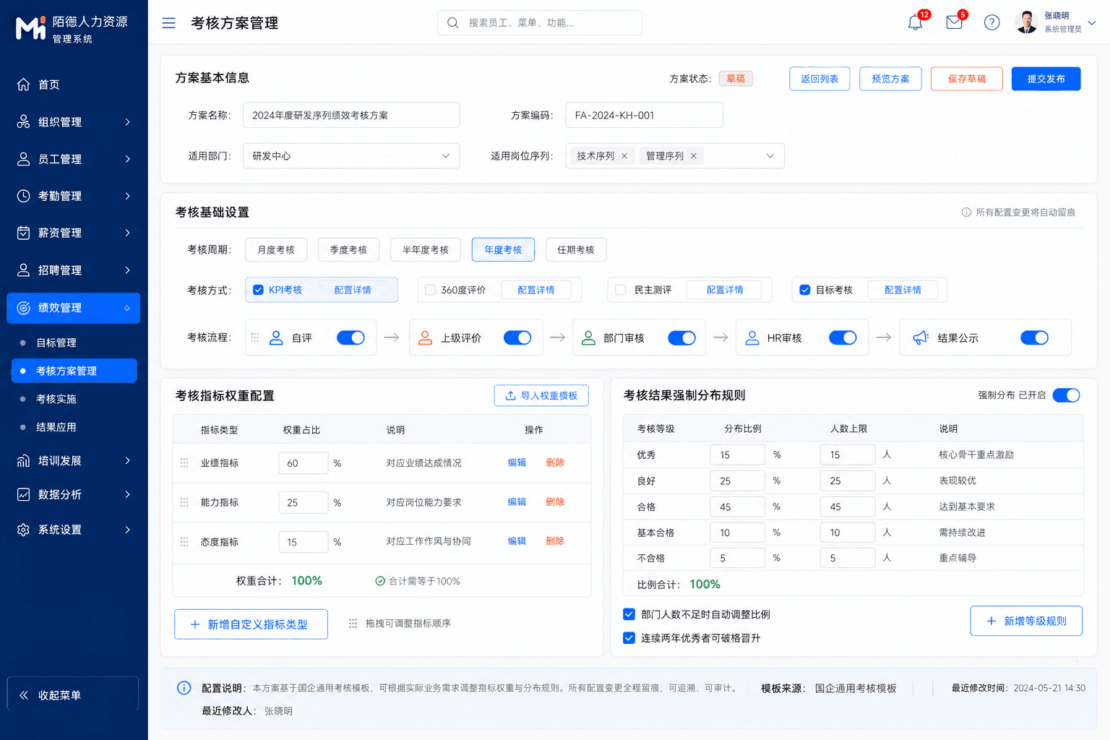Click drag handle of 态度指标 row
Image resolution: width=1110 pixels, height=740 pixels.
[x=184, y=541]
